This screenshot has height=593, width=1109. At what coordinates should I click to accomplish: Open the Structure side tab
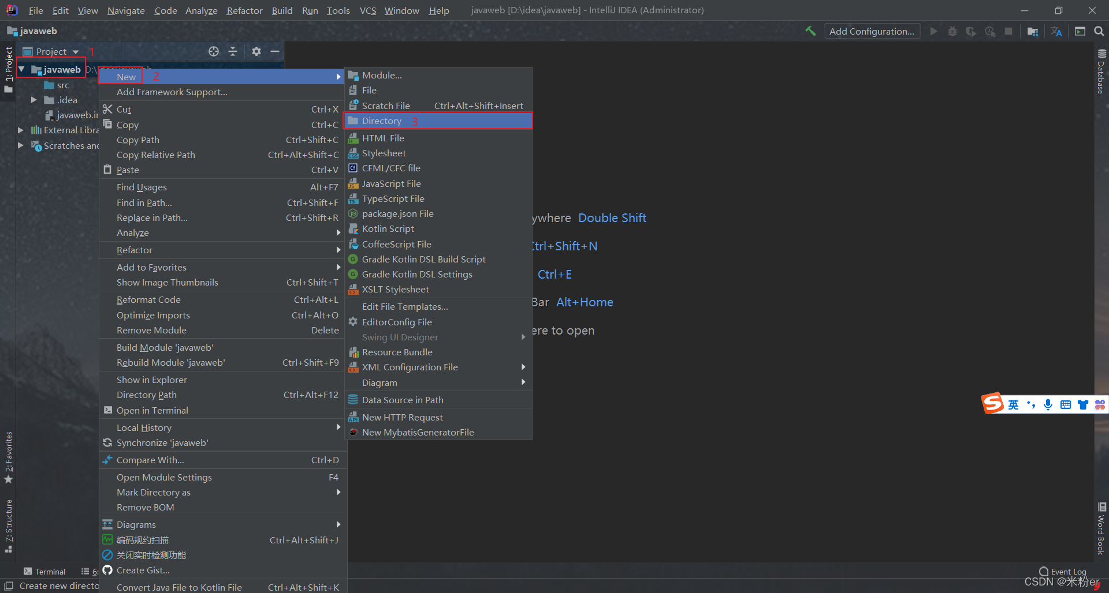click(x=8, y=526)
